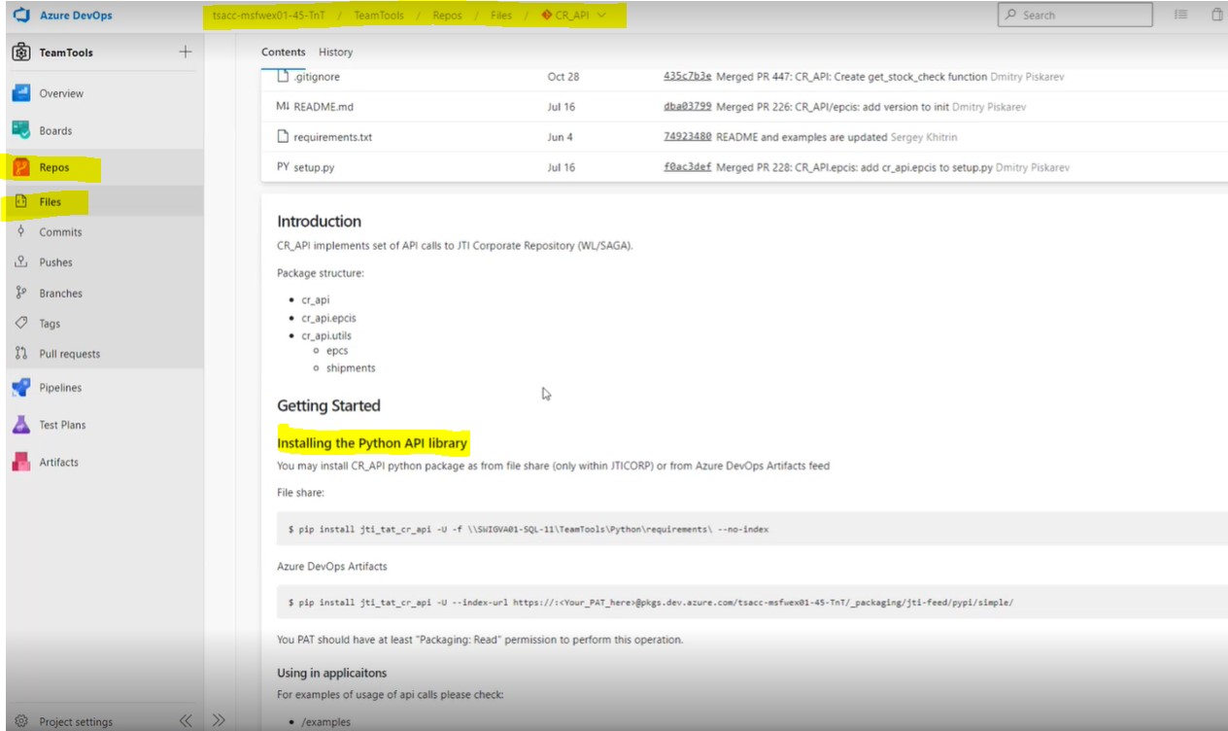Click the cr_api.epcis list item
The width and height of the screenshot is (1228, 731).
[x=328, y=318]
